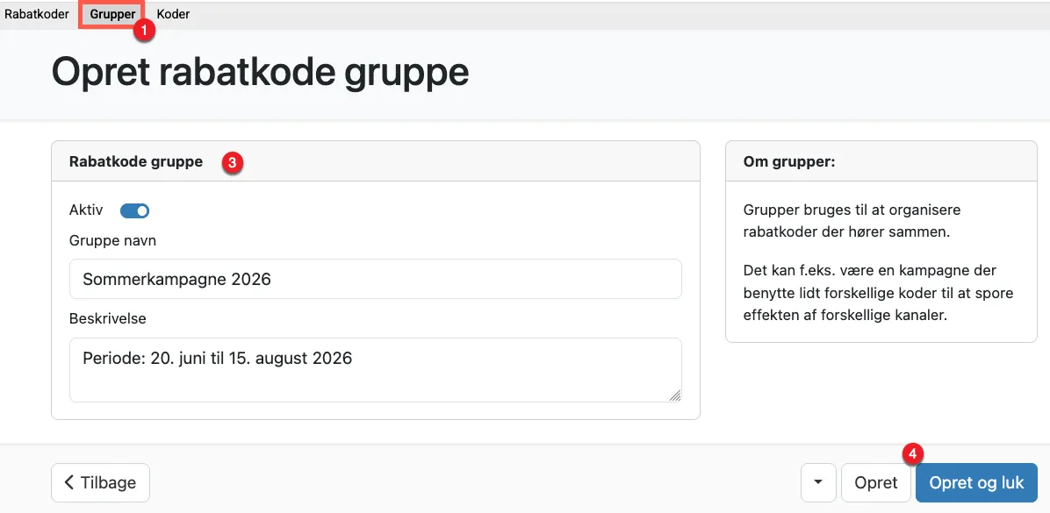Click the Tilbage button to go back
The height and width of the screenshot is (513, 1050).
pyautogui.click(x=100, y=482)
